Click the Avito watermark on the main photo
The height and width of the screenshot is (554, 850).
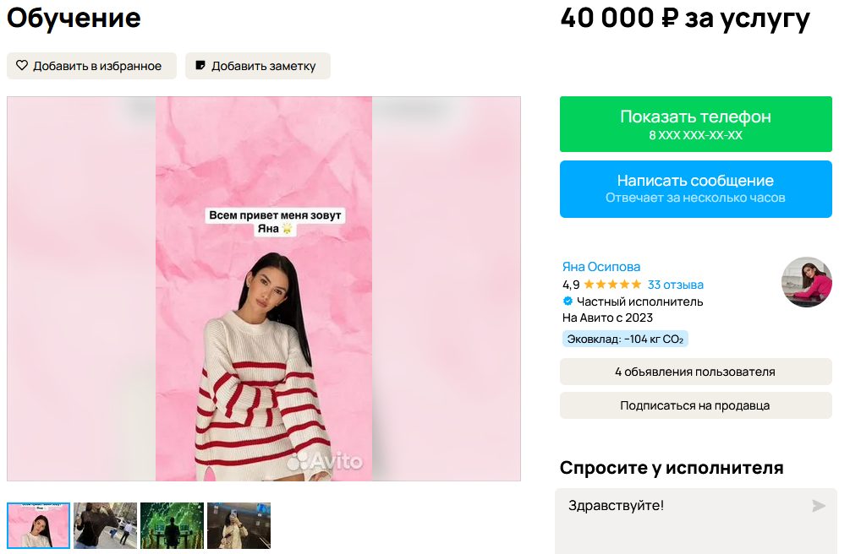pyautogui.click(x=325, y=462)
